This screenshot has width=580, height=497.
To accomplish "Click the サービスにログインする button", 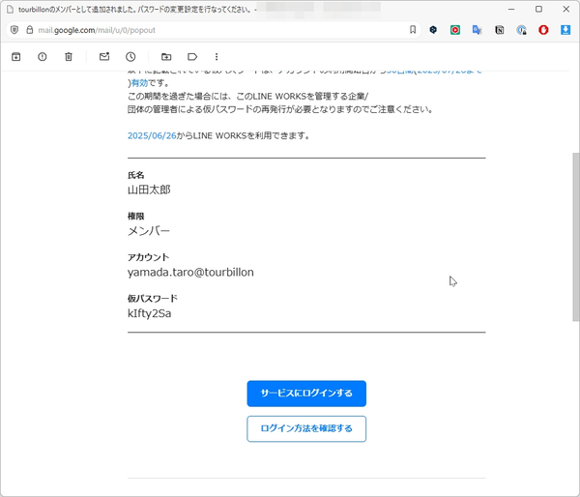I will click(306, 394).
